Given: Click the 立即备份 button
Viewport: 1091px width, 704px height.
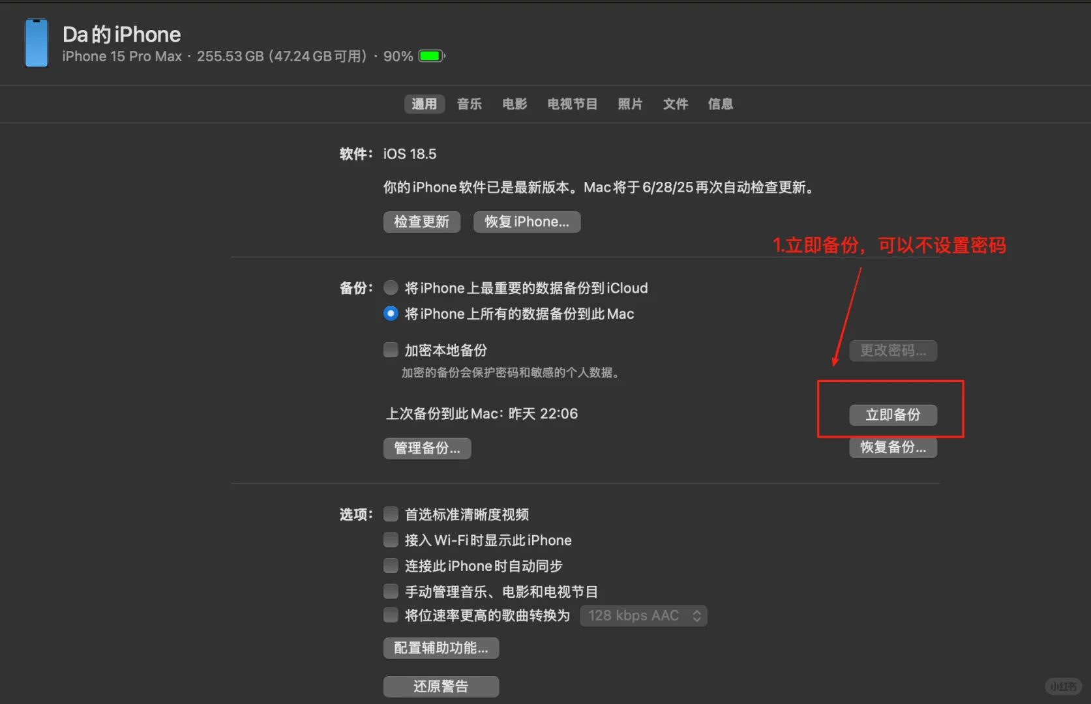Looking at the screenshot, I should 893,415.
